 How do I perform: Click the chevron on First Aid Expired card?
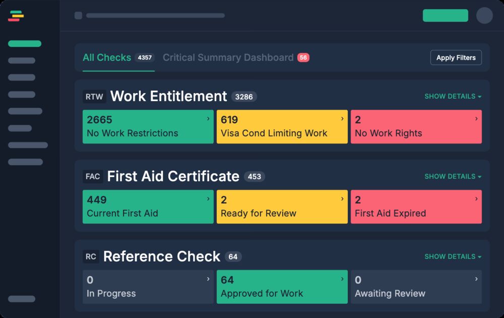476,199
